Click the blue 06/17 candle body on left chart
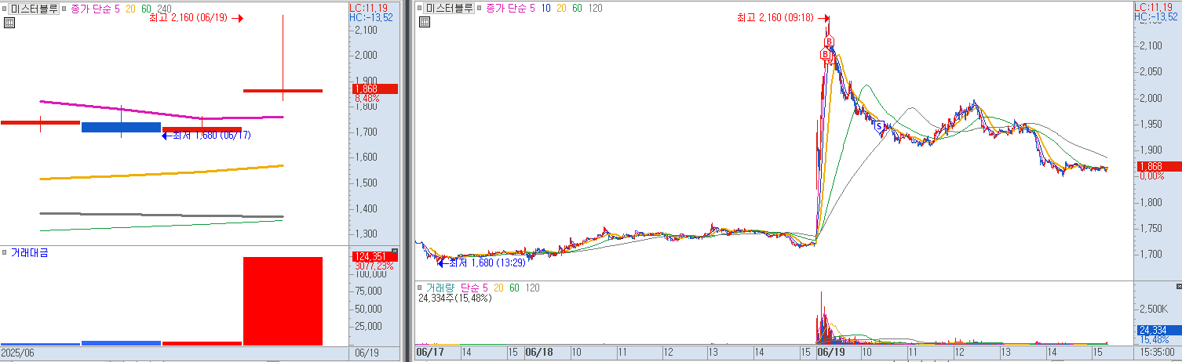 [121, 127]
